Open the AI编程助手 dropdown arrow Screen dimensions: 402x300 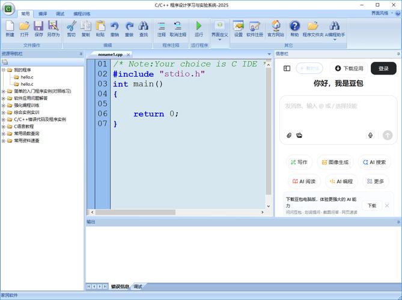(x=335, y=40)
